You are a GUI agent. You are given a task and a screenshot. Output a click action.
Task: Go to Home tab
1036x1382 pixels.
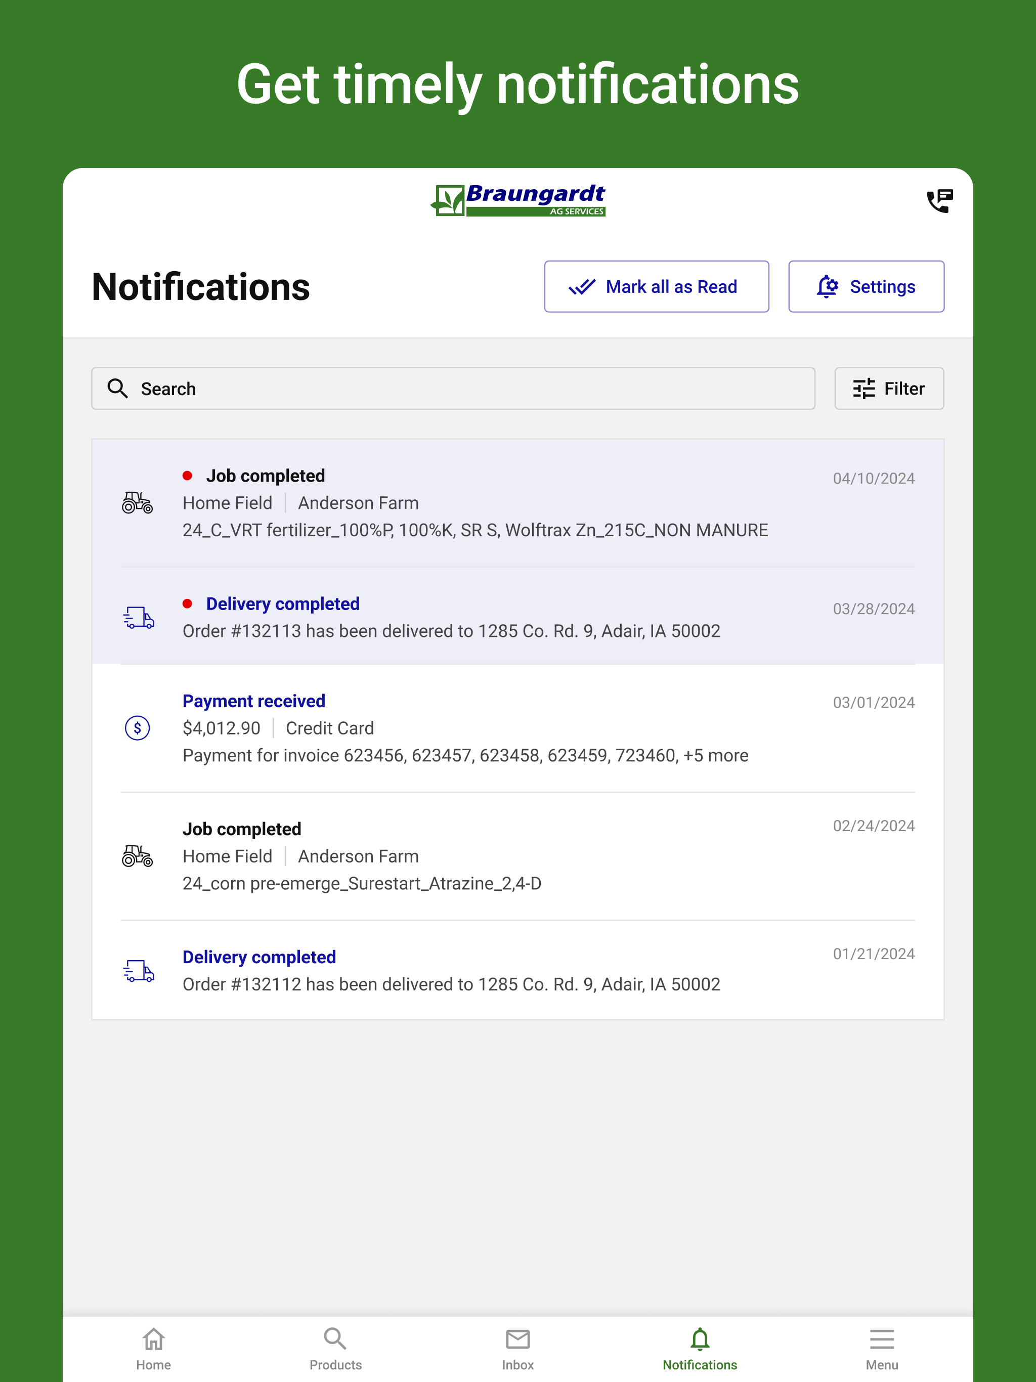154,1350
